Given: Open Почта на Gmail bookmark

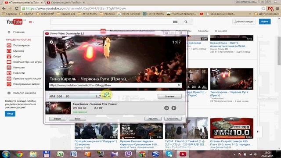Looking at the screenshot, I should point(129,14).
